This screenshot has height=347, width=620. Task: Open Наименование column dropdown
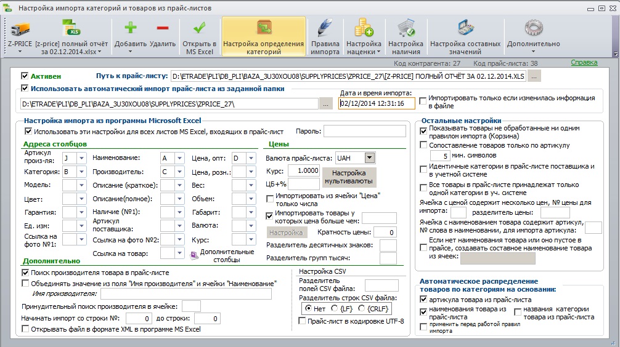pos(179,158)
